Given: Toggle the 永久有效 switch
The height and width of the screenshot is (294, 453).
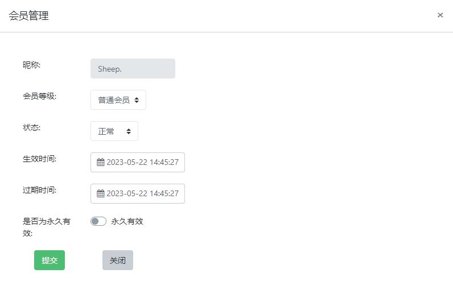Looking at the screenshot, I should coord(98,221).
